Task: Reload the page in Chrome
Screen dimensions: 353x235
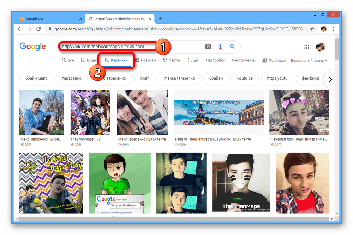Action: [x=38, y=29]
